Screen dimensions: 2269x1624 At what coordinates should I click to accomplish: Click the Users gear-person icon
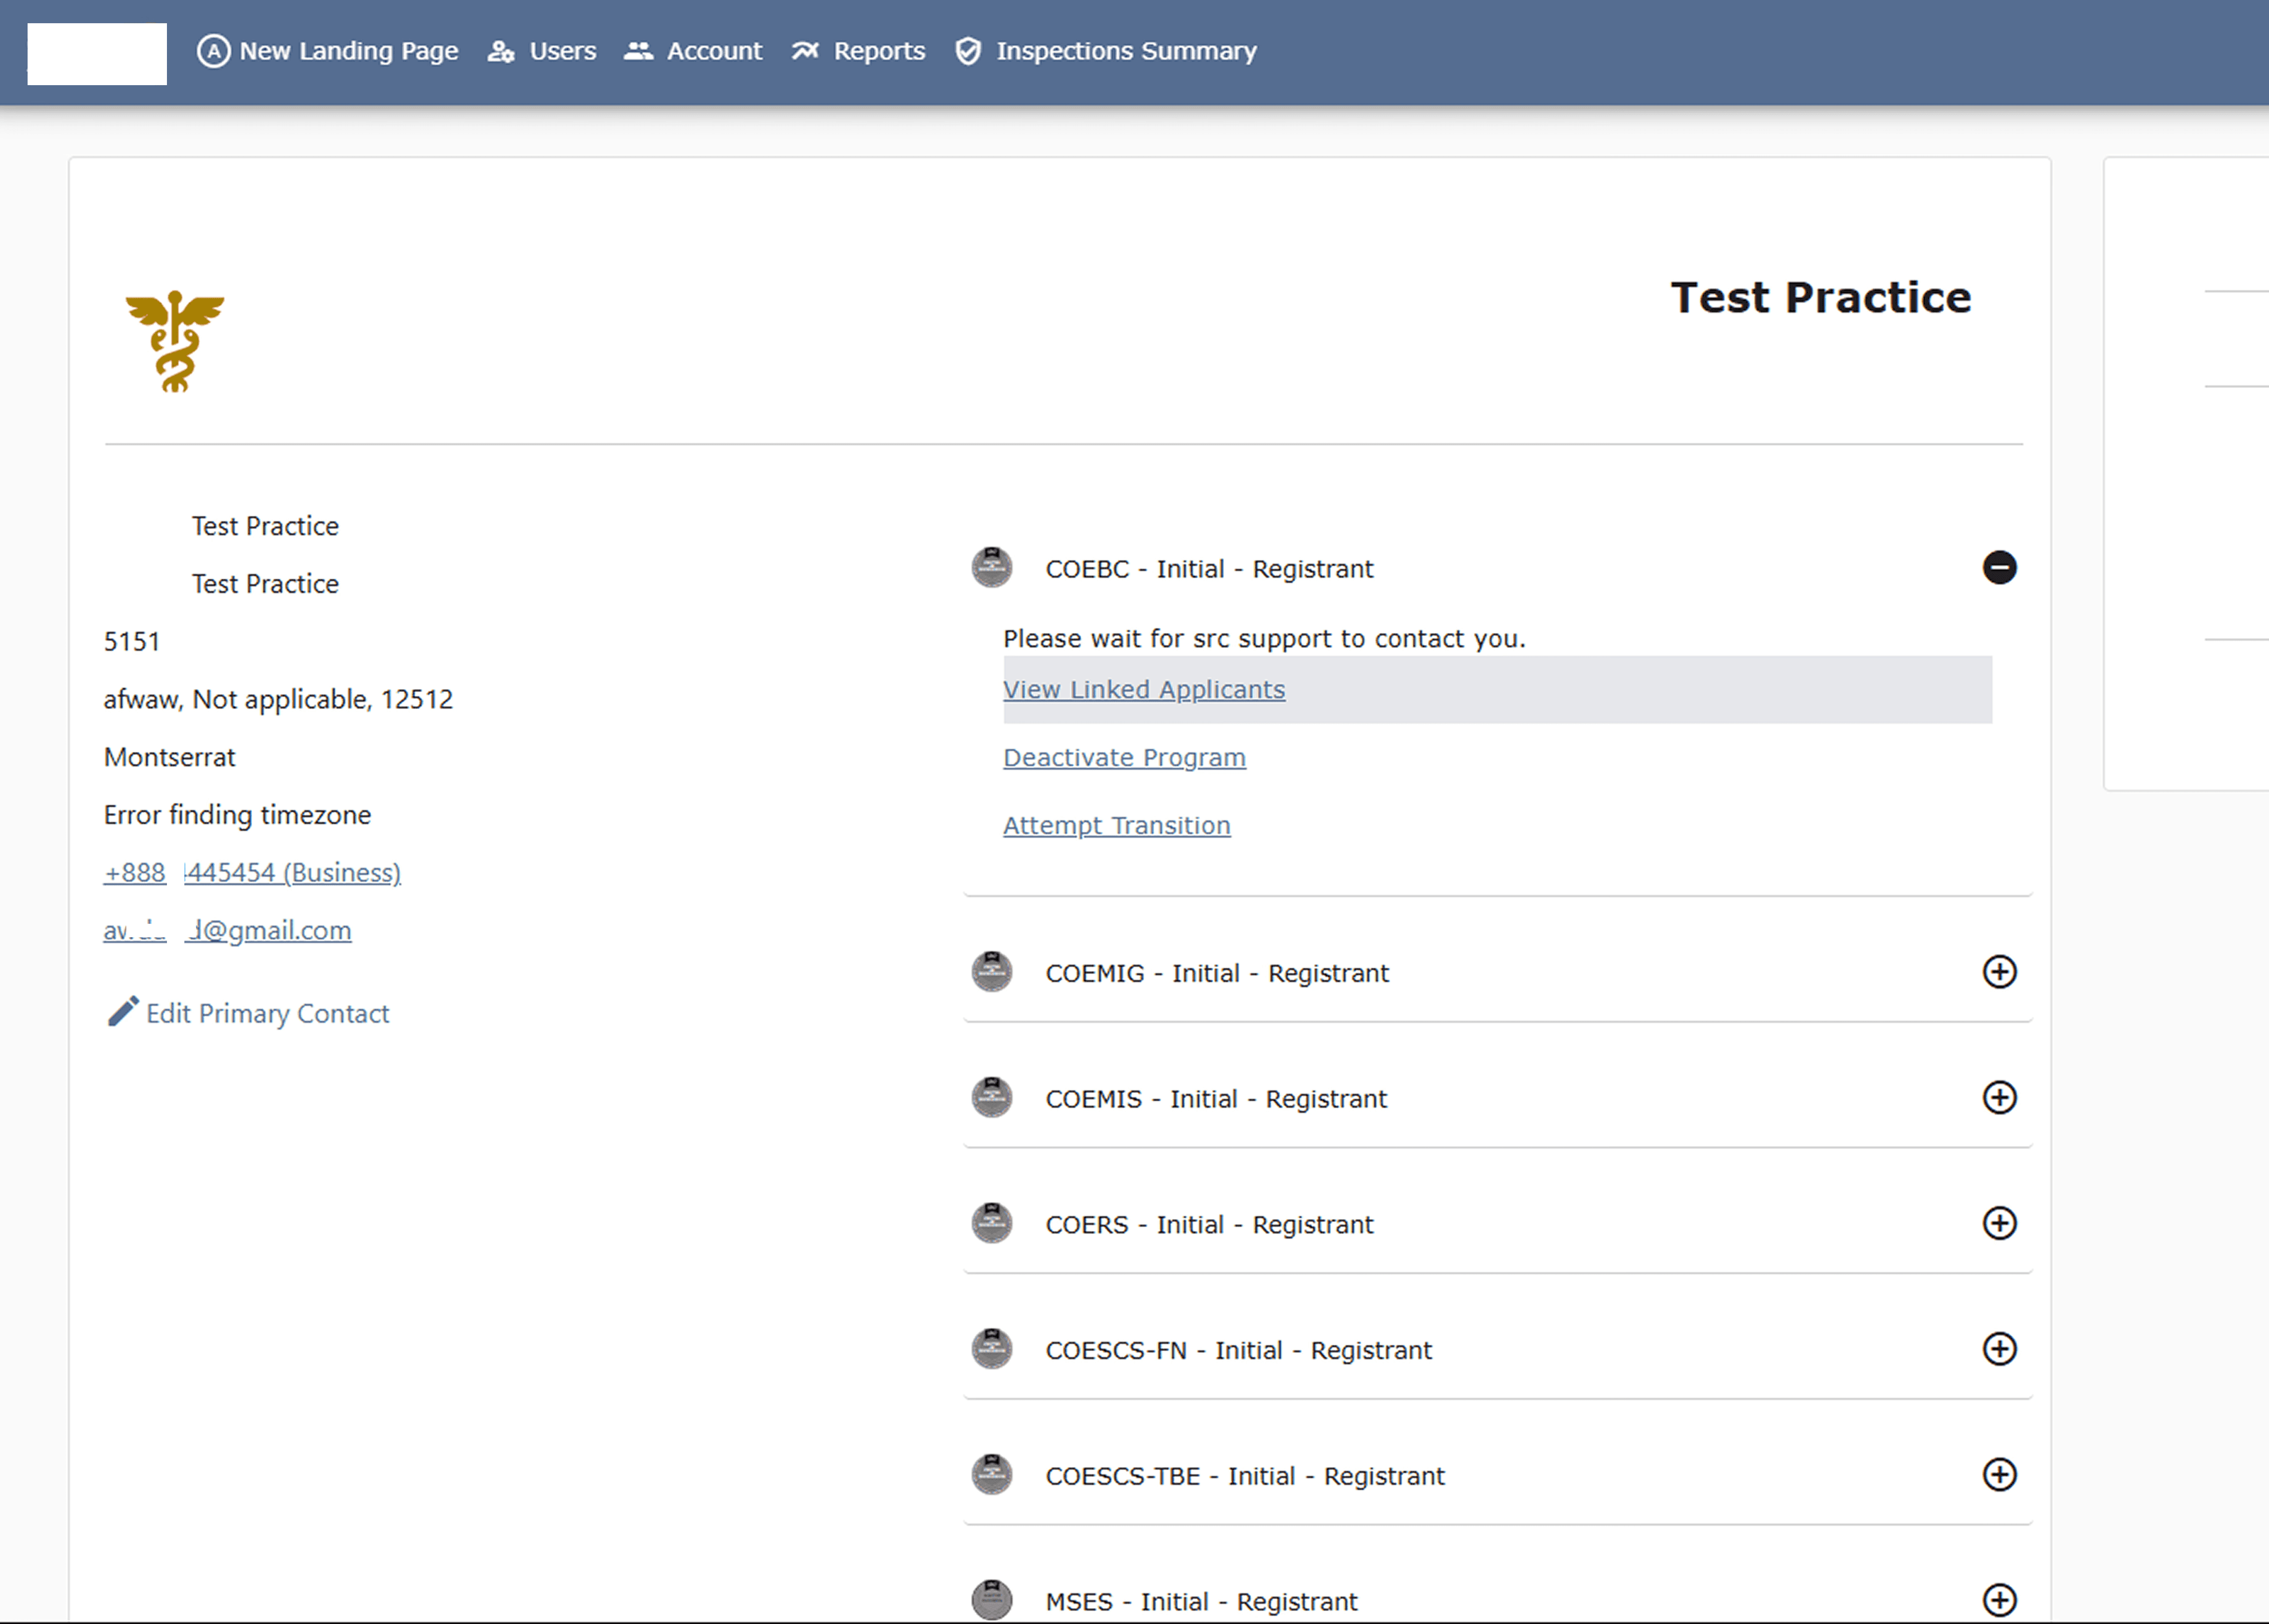tap(500, 51)
